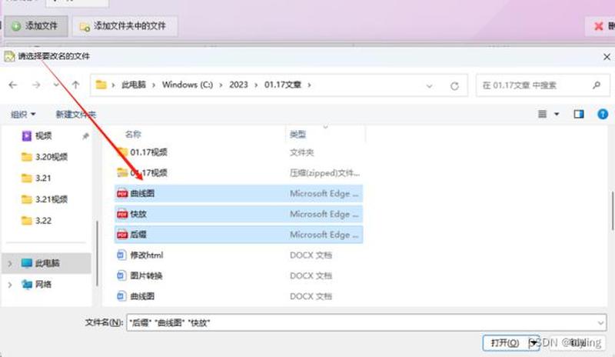Click PDF icon of 后缀
This screenshot has width=615, height=357.
(122, 235)
